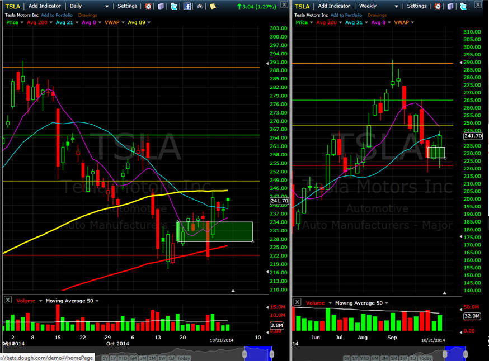Open Settings in the Daily chart
489x361 pixels.
[x=127, y=6]
